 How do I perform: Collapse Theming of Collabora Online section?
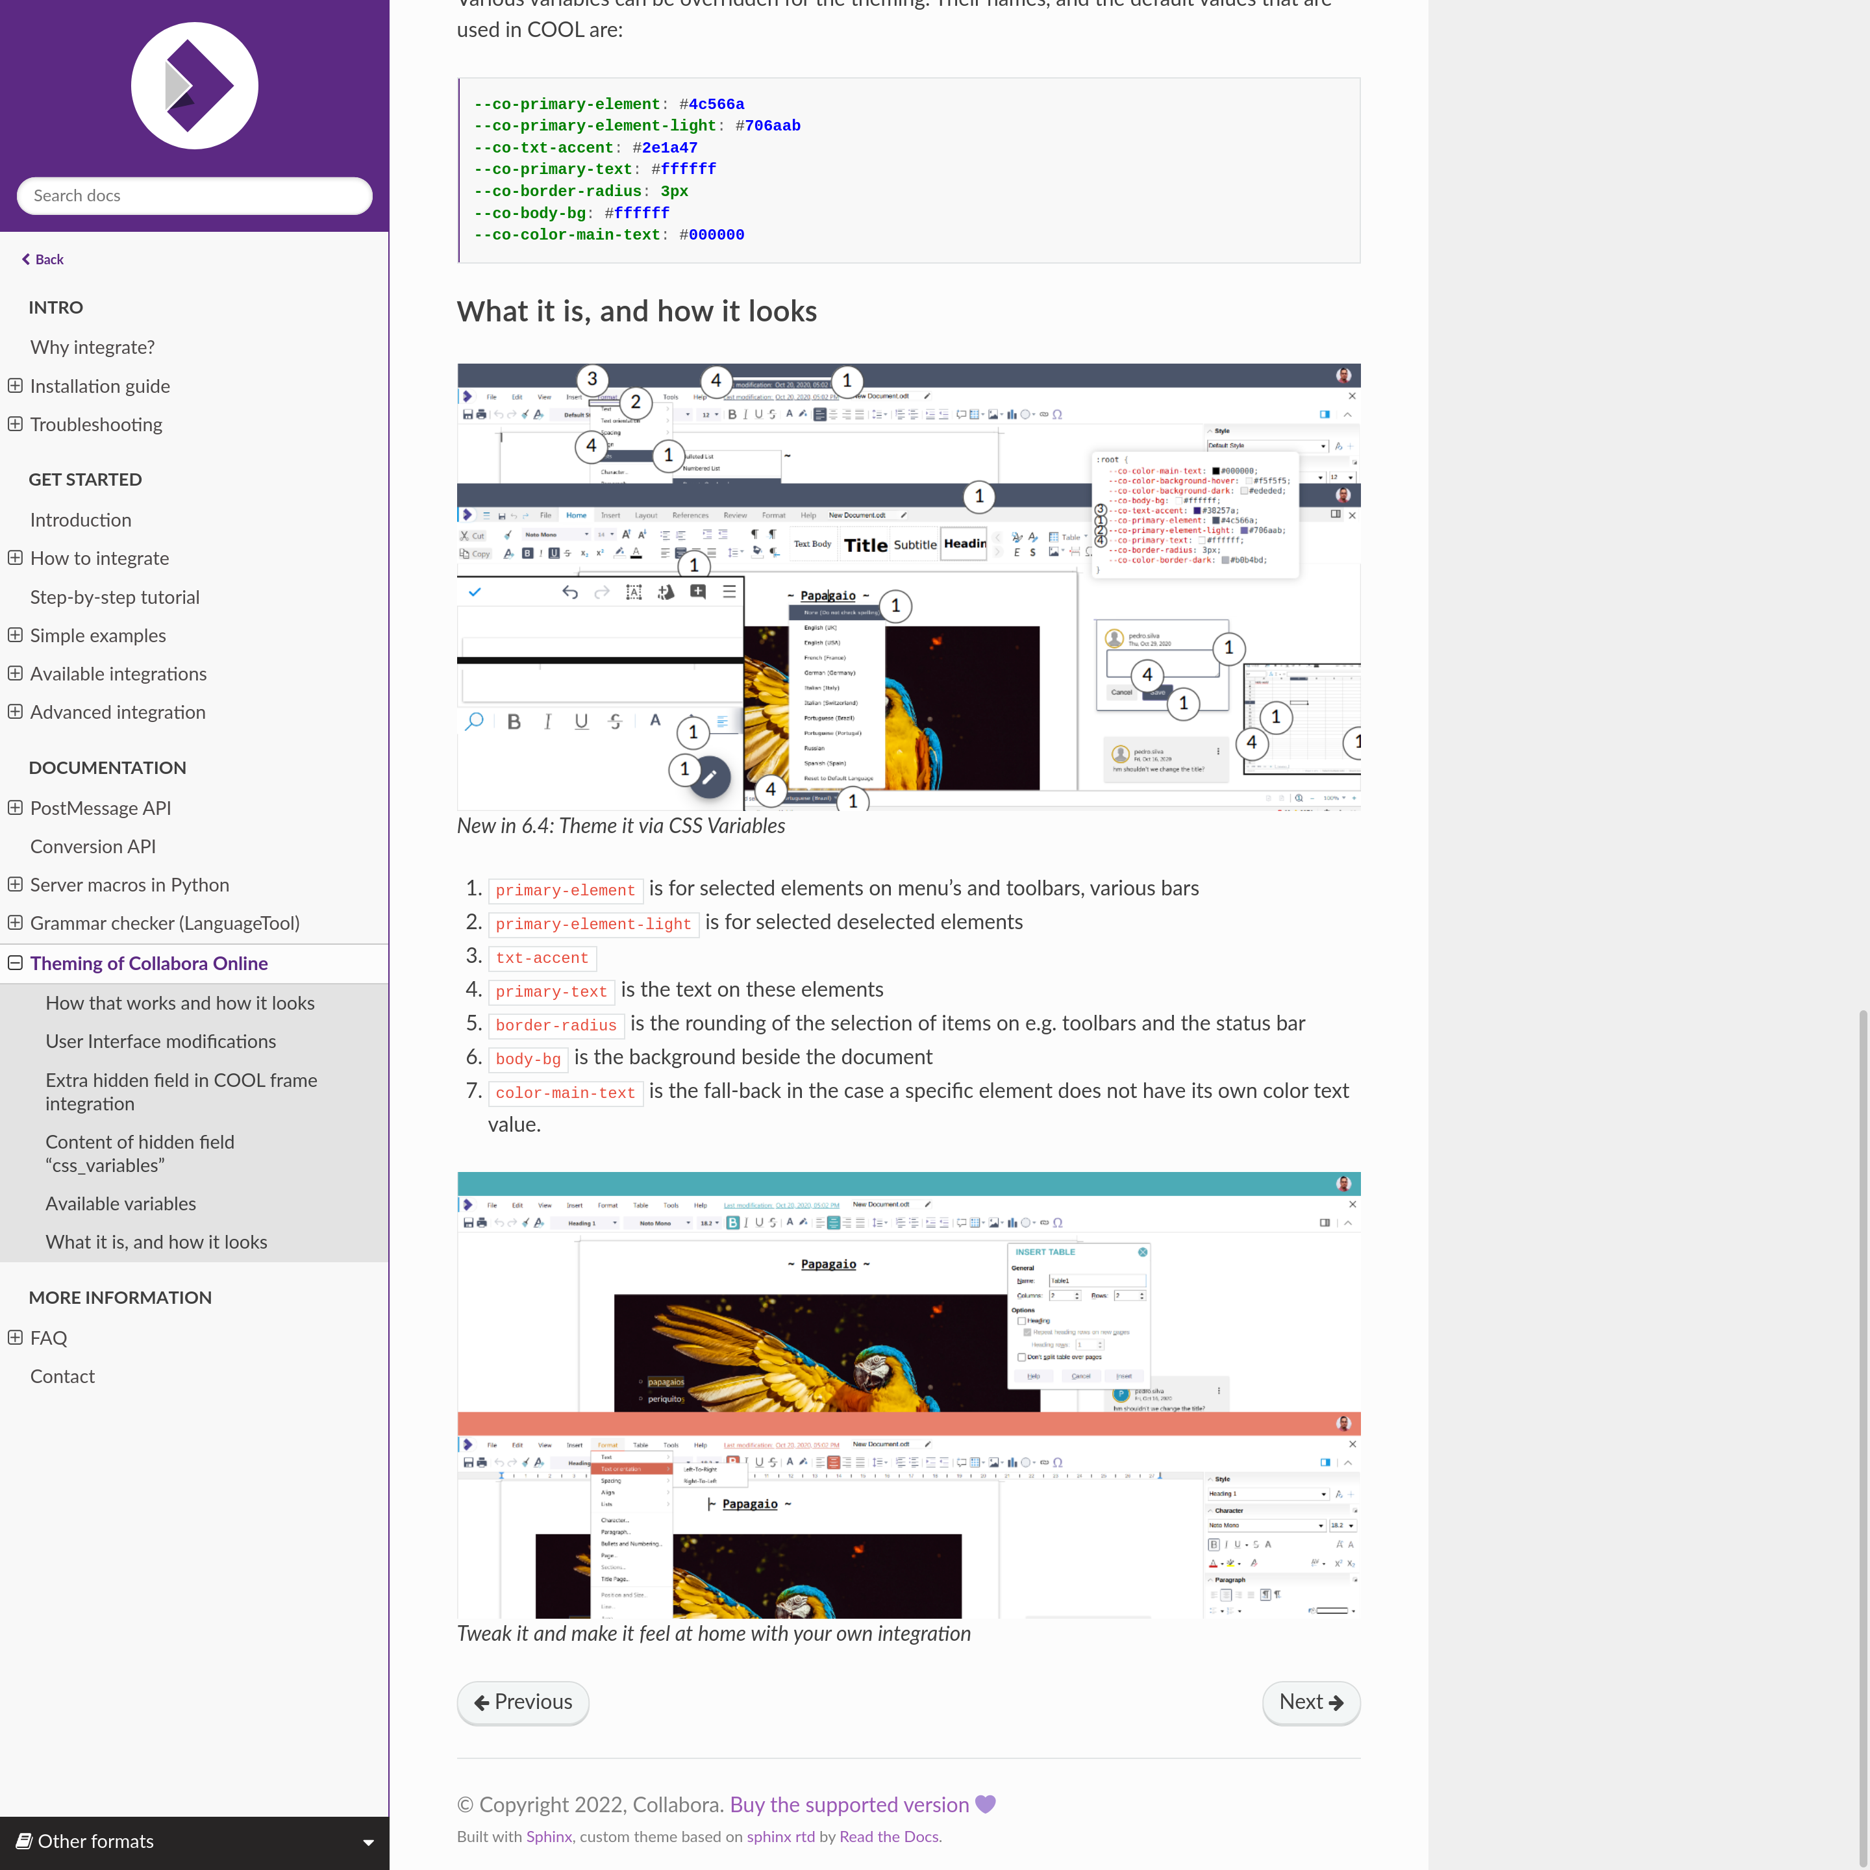16,962
